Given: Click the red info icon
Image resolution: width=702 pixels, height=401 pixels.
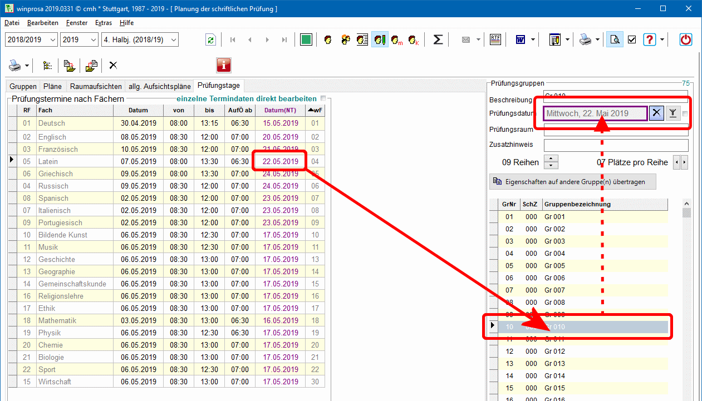Looking at the screenshot, I should 224,65.
